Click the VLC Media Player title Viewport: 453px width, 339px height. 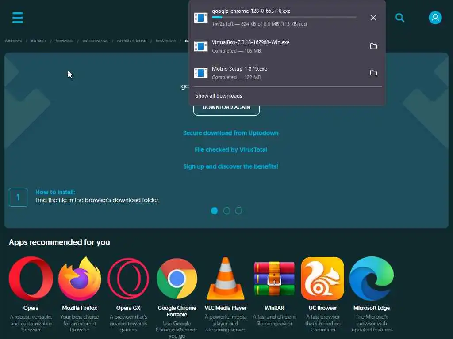tap(226, 308)
